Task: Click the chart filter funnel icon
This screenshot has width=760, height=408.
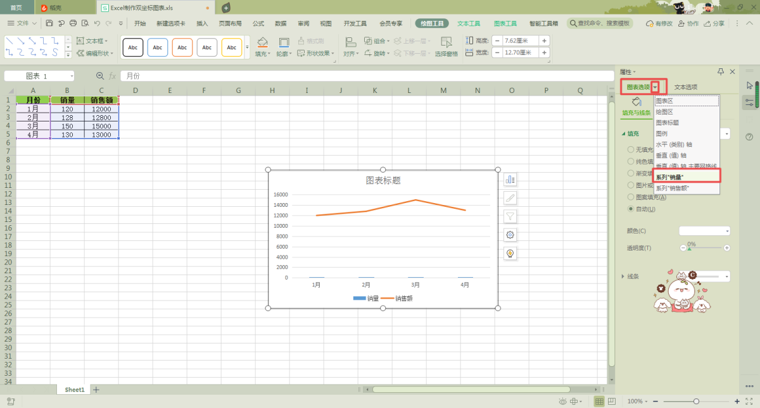Action: [510, 216]
